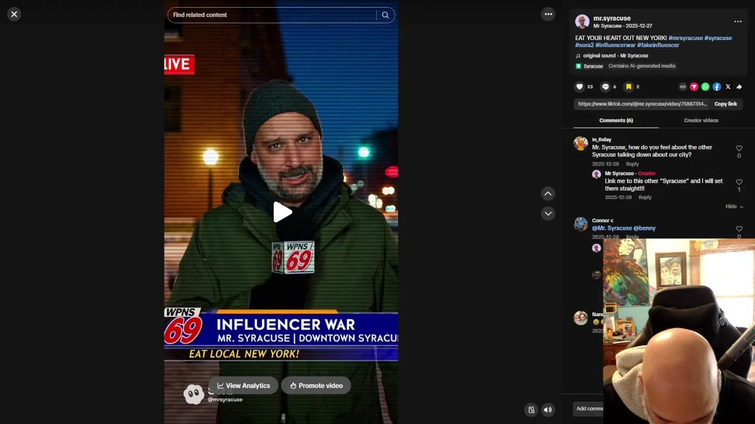Open the three-dot menu above the video

549,14
